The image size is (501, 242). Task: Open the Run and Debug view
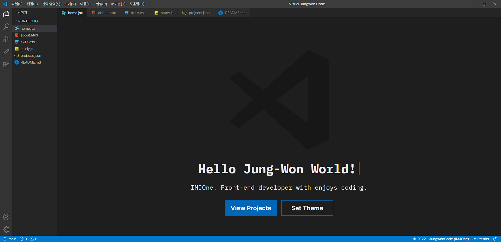click(x=6, y=39)
